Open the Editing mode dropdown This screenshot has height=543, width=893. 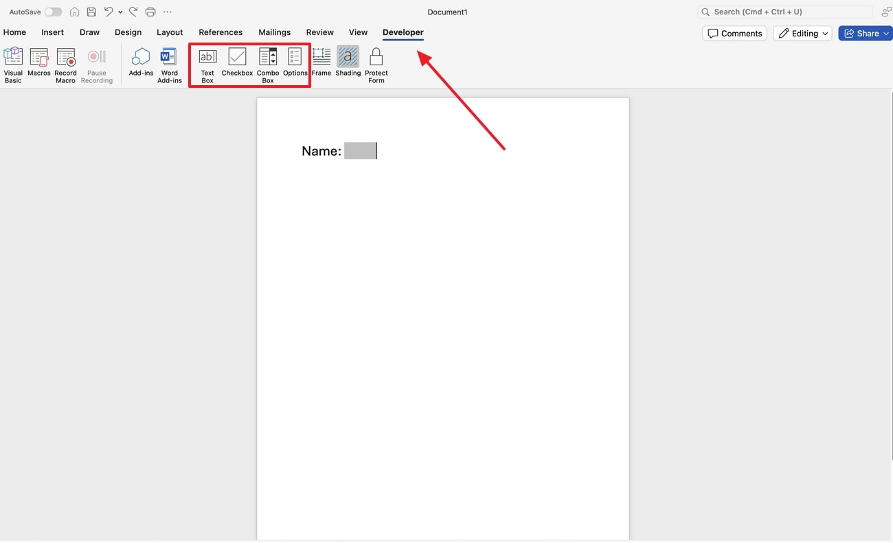[802, 33]
